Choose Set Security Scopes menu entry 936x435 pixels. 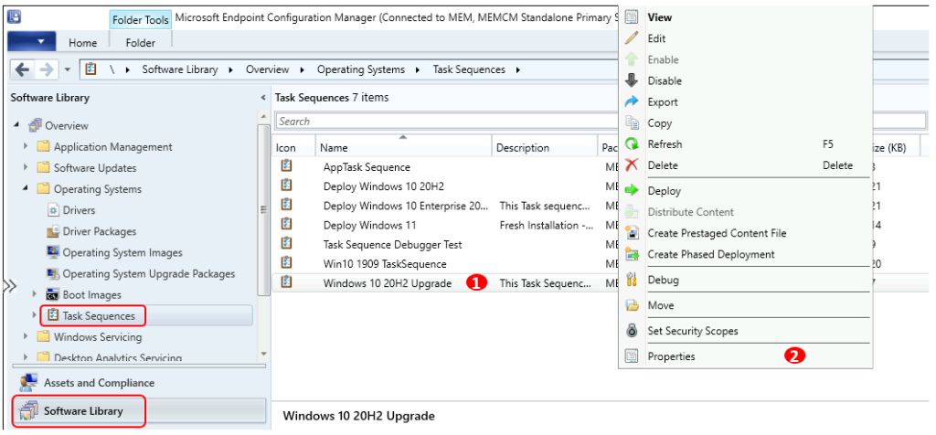pos(693,331)
